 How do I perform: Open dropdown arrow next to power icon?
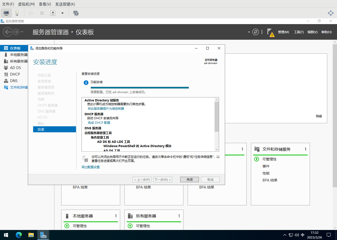[62, 13]
